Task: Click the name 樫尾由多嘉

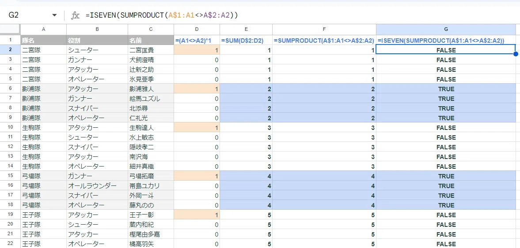Action: pyautogui.click(x=144, y=234)
